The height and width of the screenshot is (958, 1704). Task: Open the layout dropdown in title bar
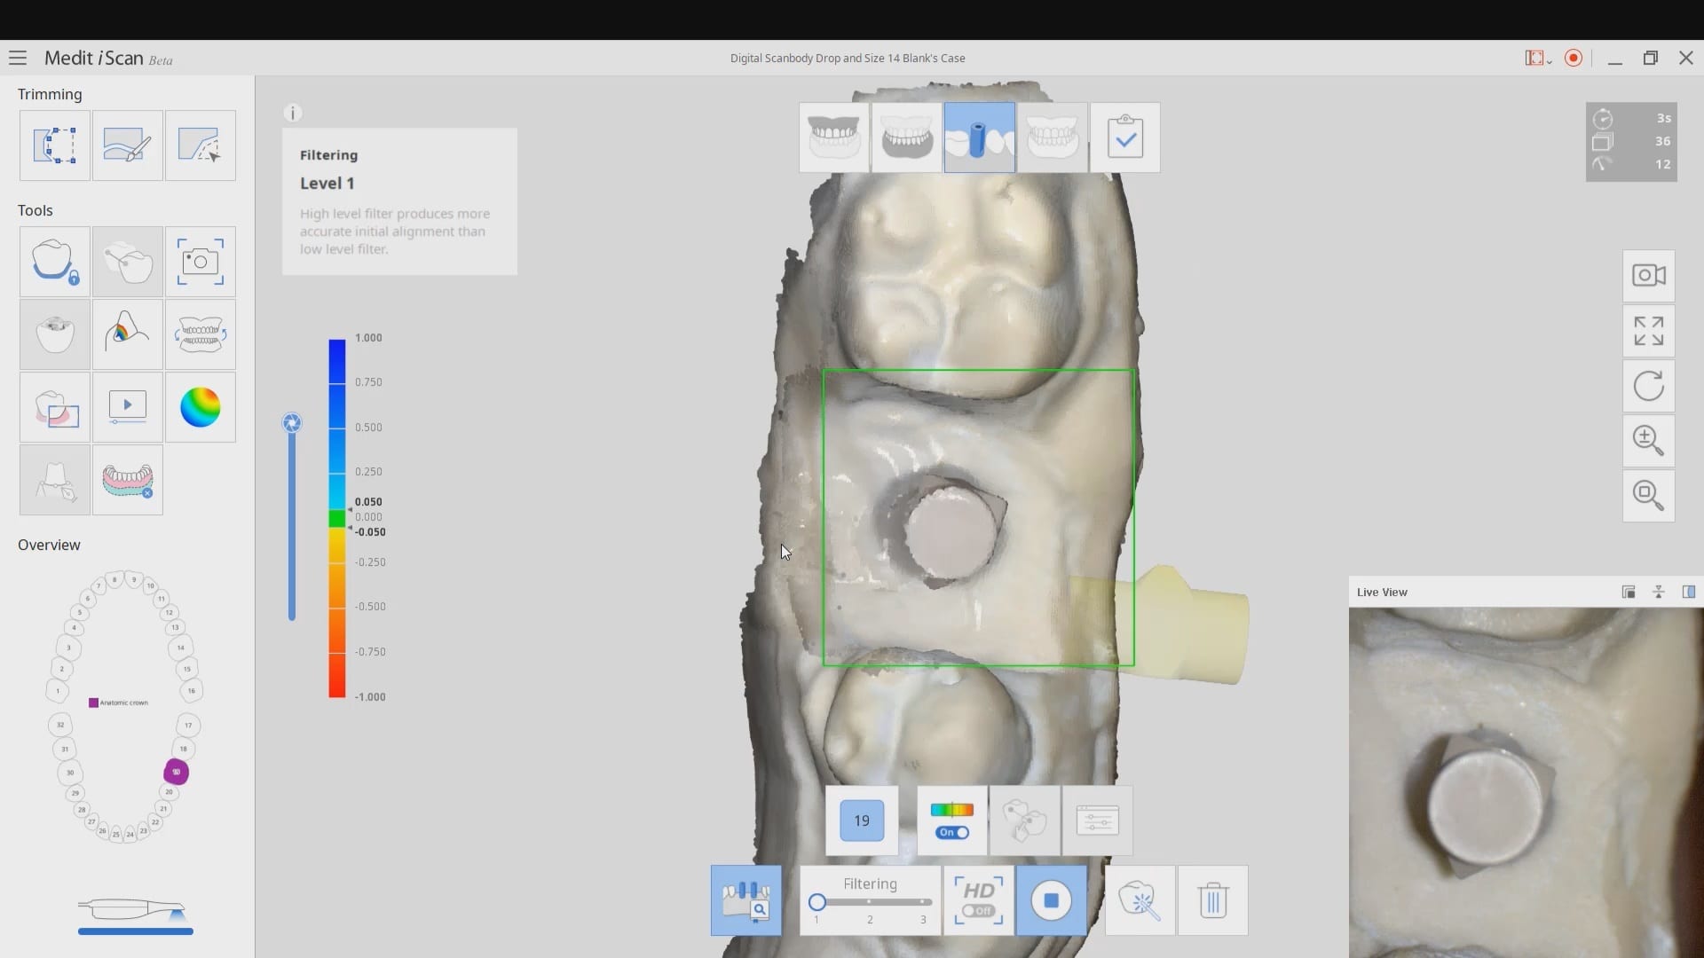1538,59
